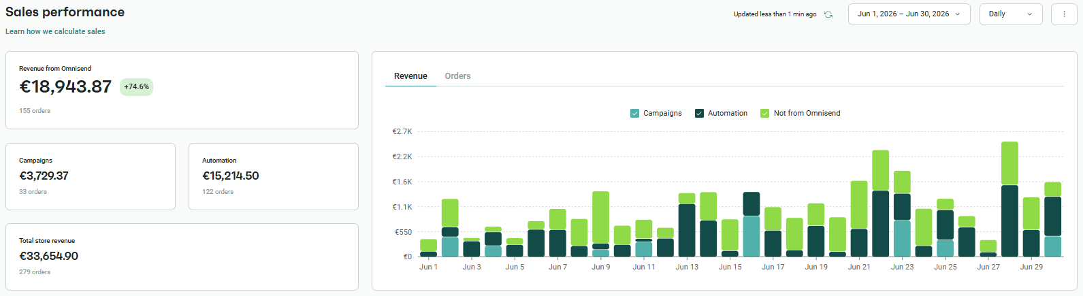Click the 279 orders text
This screenshot has height=296, width=1083.
(35, 272)
